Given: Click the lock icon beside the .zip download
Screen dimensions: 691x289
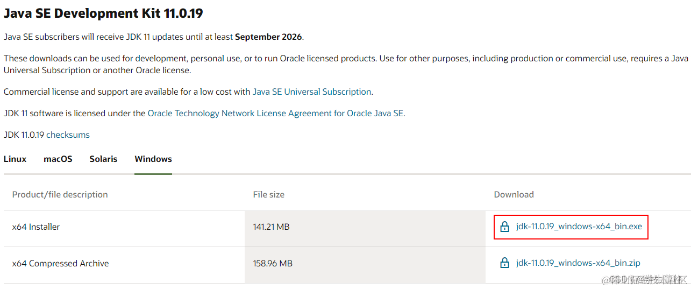Looking at the screenshot, I should 504,263.
